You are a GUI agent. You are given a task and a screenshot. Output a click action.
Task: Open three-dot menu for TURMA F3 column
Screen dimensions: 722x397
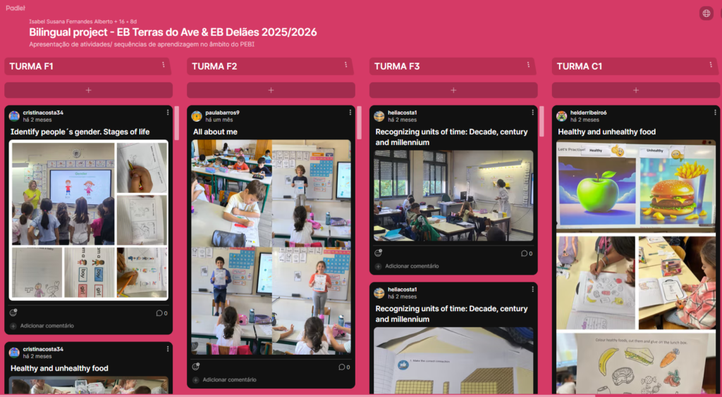[528, 65]
